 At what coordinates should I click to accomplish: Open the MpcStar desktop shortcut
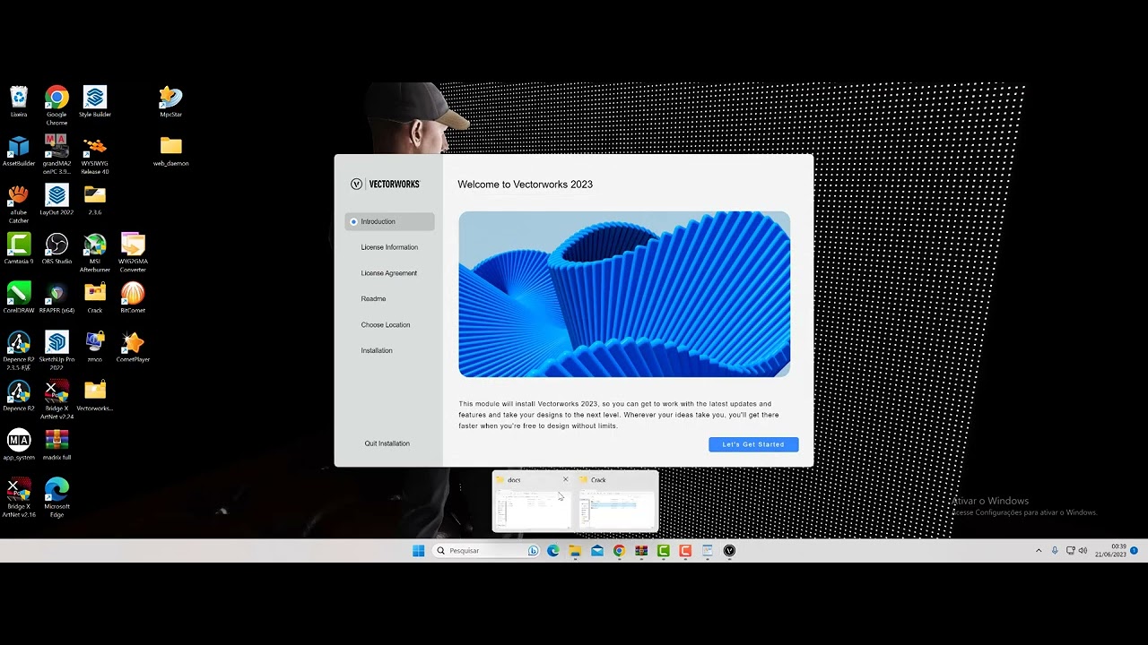coord(170,101)
